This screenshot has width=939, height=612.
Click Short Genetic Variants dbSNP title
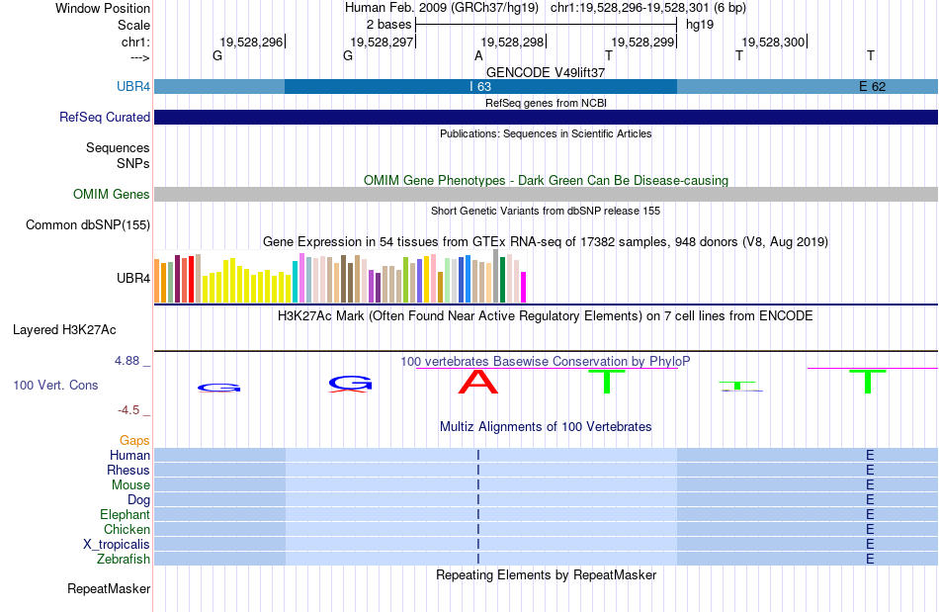coord(546,211)
